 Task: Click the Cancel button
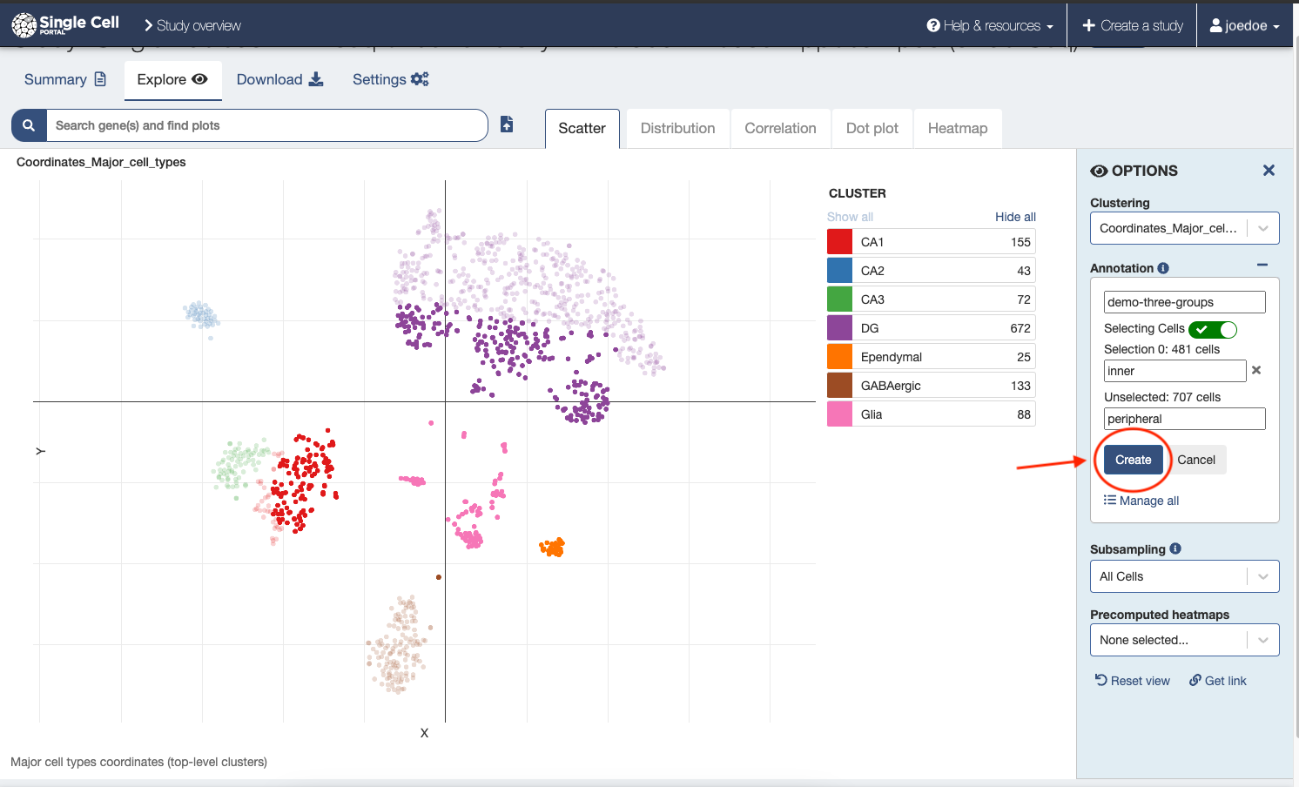point(1196,460)
